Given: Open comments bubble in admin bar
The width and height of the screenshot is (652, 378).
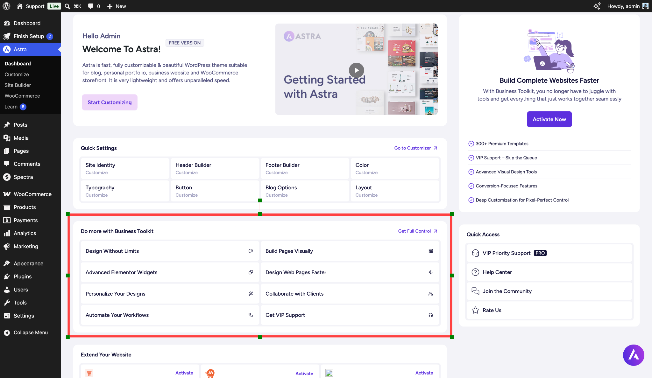Looking at the screenshot, I should click(94, 6).
